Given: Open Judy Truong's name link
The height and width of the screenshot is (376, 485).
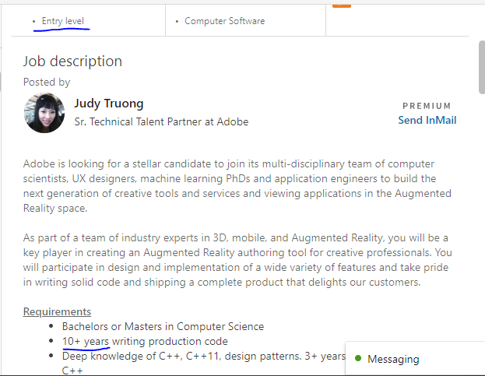Looking at the screenshot, I should 109,104.
